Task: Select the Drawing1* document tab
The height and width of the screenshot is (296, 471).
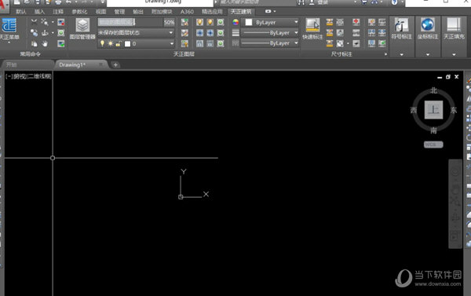Action: pyautogui.click(x=81, y=64)
